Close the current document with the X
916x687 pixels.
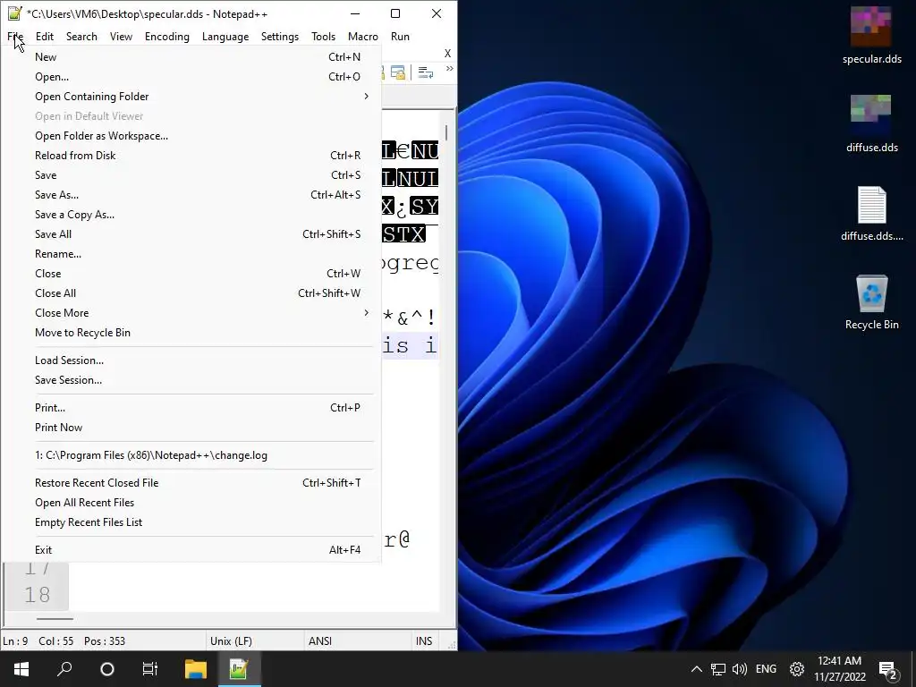pos(447,53)
